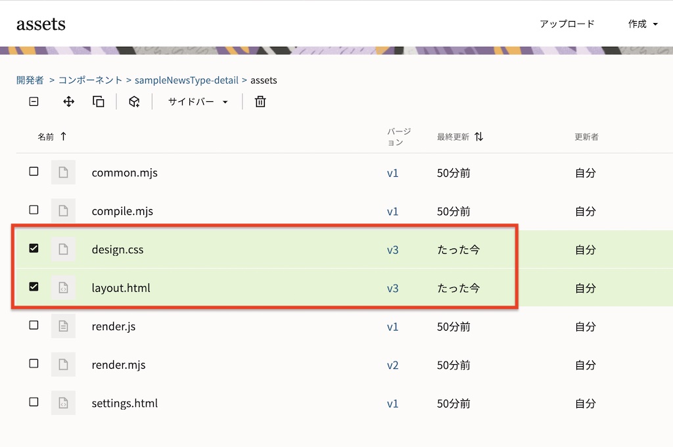
Task: Click the copy icon in toolbar
Action: 99,102
